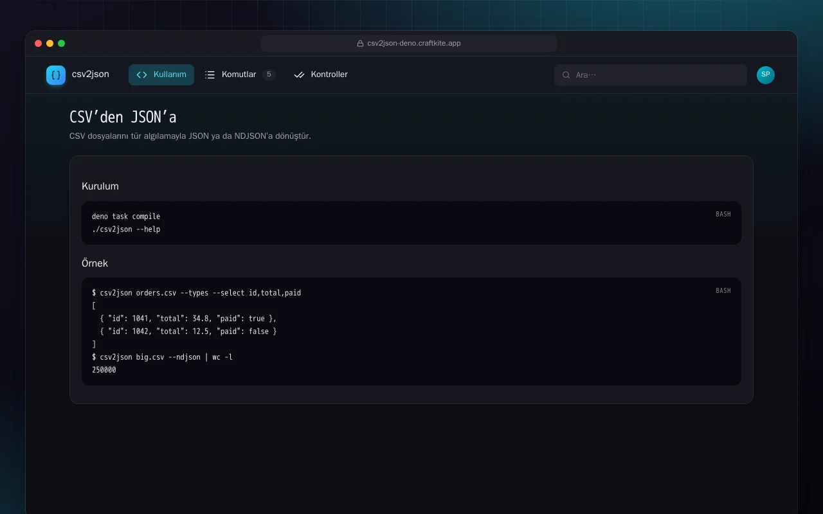Viewport: 823px width, 514px height.
Task: Click the big.csv --ndjson command line
Action: (x=162, y=357)
